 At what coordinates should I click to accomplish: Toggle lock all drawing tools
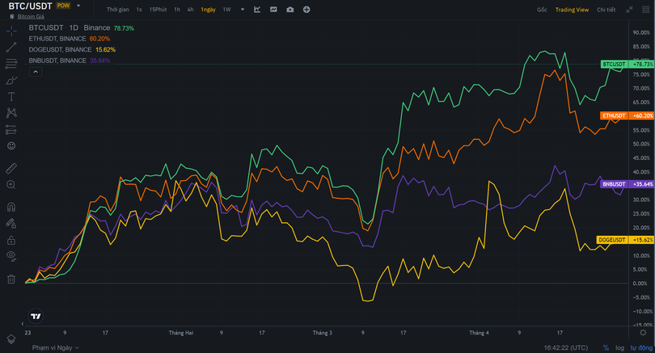[11, 240]
